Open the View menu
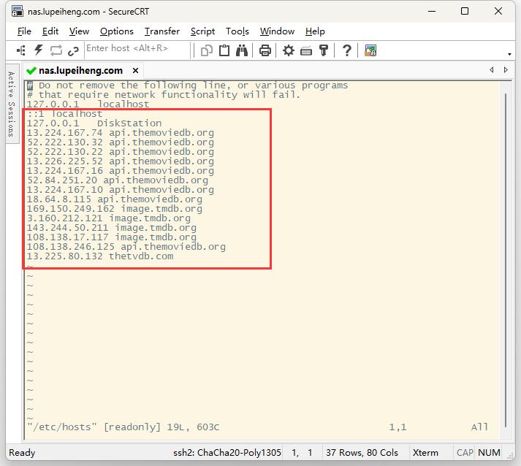The width and height of the screenshot is (521, 466). click(x=79, y=31)
